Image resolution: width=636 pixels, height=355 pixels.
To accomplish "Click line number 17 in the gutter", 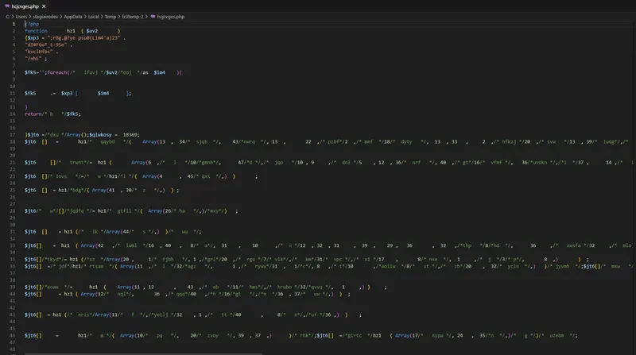I will [x=13, y=134].
